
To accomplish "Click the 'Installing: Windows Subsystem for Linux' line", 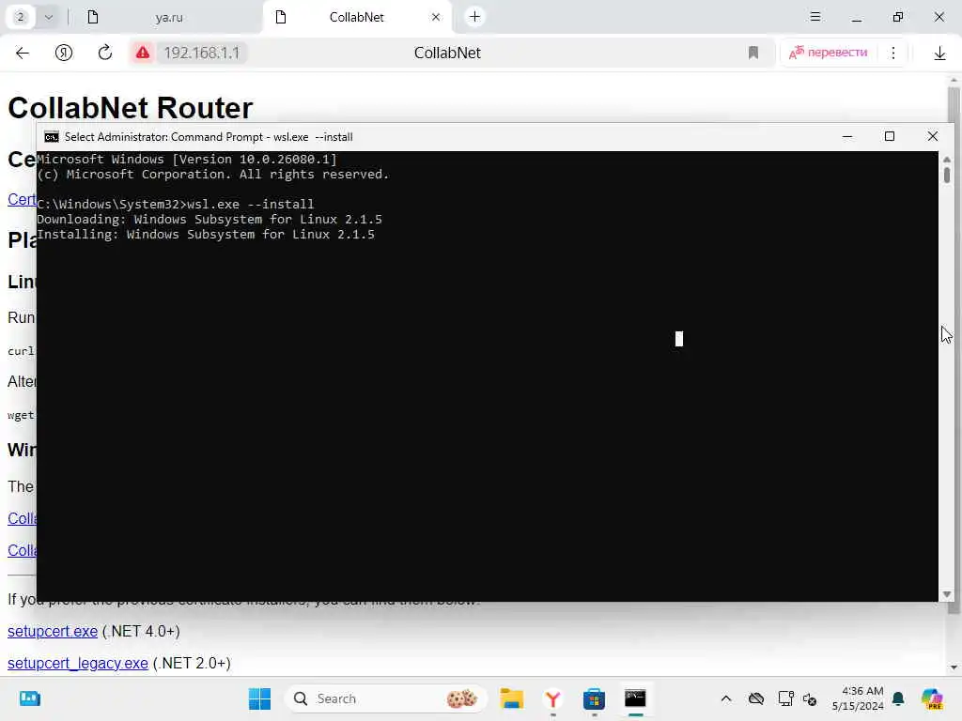I will point(206,234).
